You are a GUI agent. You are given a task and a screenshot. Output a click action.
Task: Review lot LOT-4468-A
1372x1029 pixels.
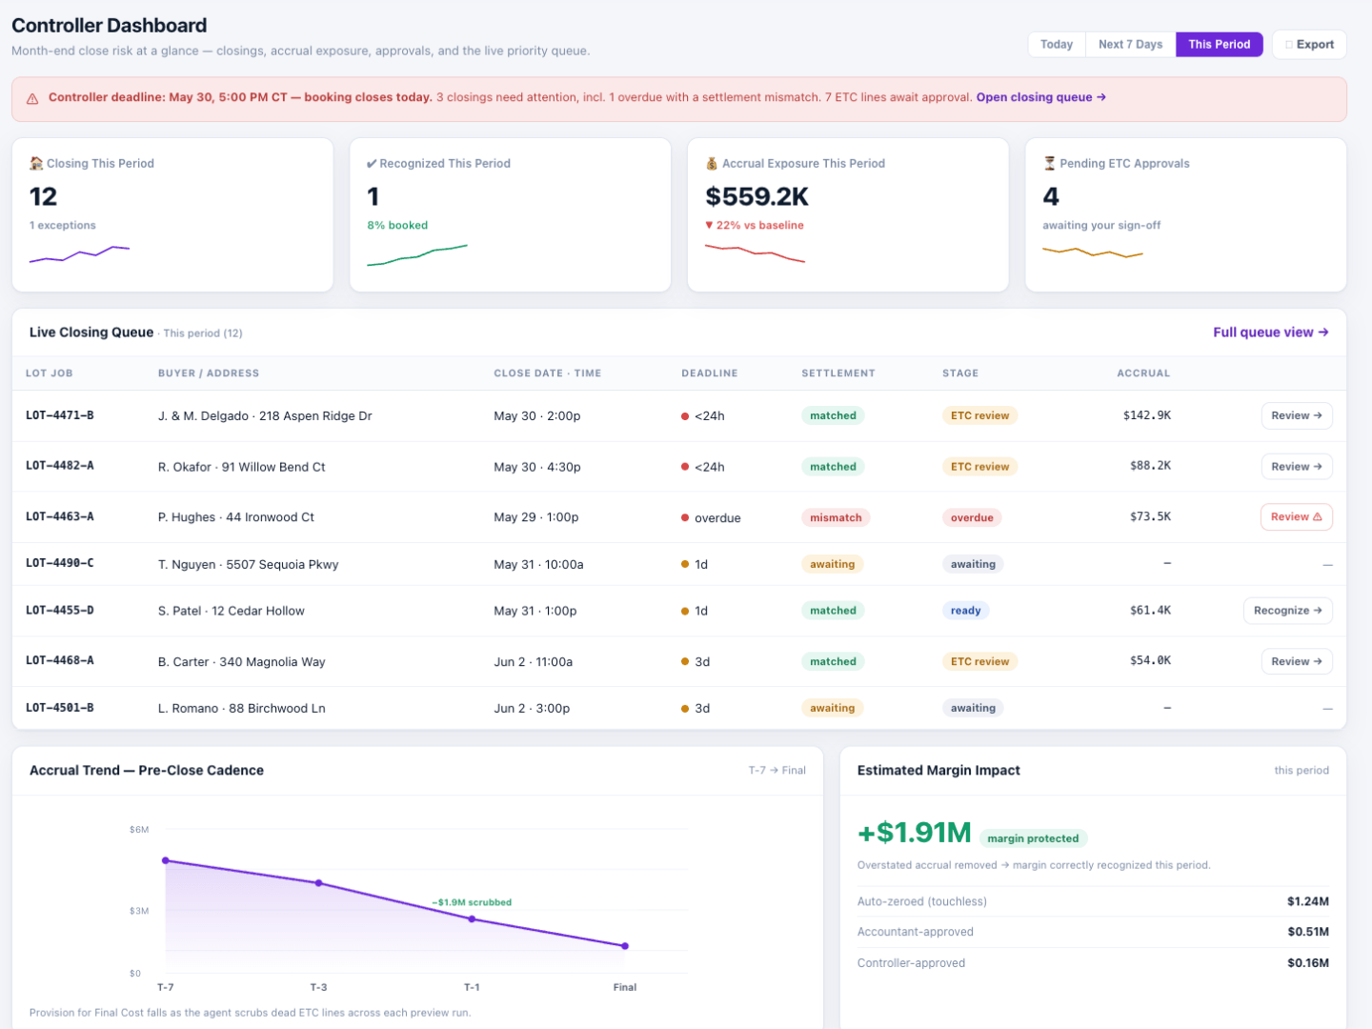[1297, 661]
